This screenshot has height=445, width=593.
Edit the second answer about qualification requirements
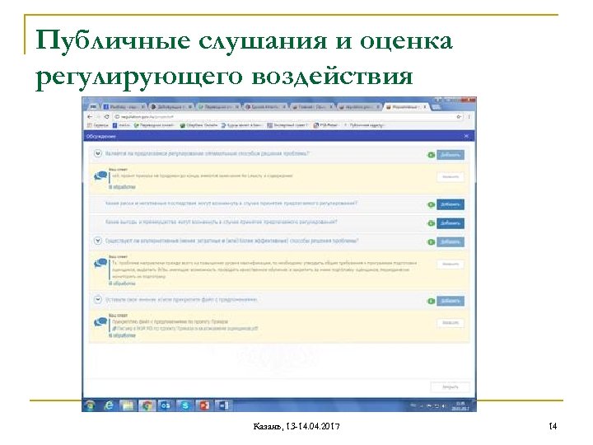(451, 264)
